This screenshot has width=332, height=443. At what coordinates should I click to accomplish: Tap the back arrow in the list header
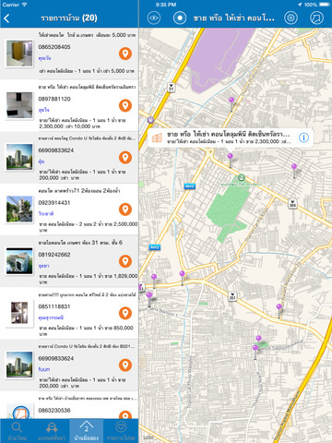pos(6,18)
